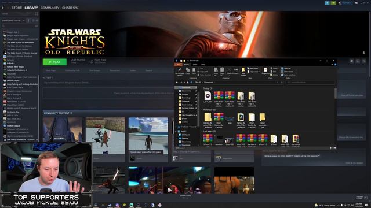Open Steam COMMUNITY menu
Screen dimensions: 371x208
(x=50, y=8)
